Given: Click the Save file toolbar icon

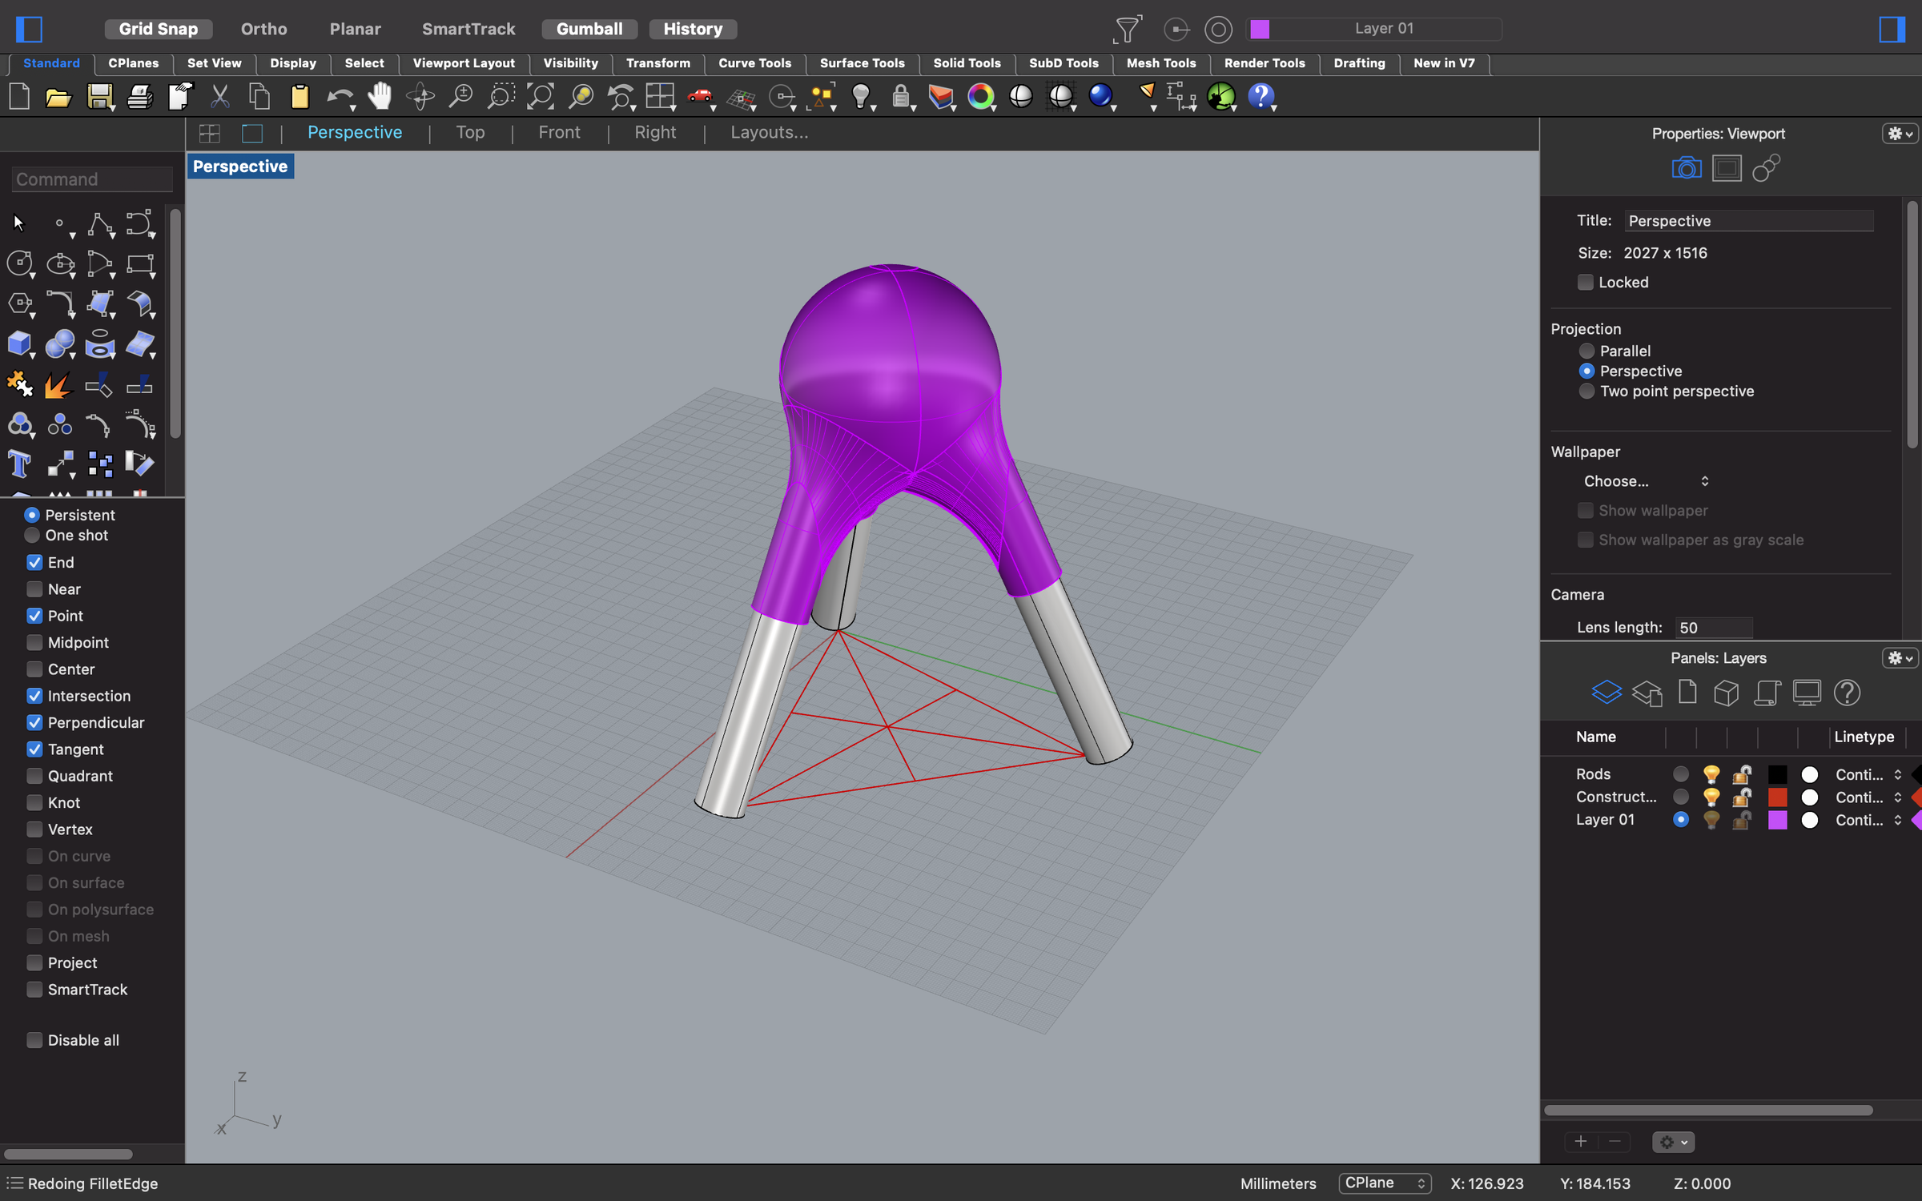Looking at the screenshot, I should 99,97.
